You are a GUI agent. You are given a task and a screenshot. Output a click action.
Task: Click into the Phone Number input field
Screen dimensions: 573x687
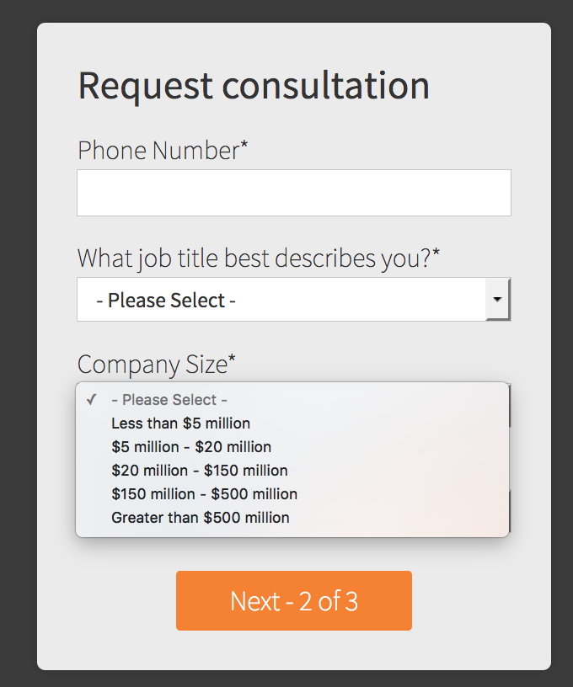(x=293, y=193)
